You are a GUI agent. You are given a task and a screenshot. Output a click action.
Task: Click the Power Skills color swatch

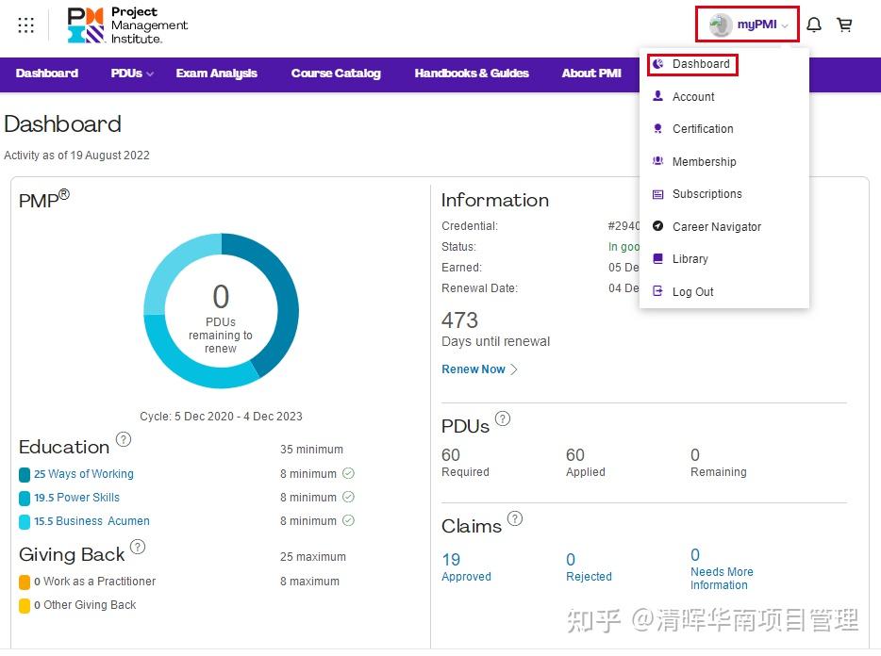[x=25, y=499]
